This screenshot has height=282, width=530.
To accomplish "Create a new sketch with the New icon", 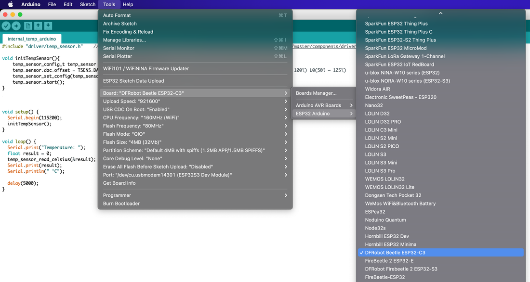I will click(x=28, y=26).
